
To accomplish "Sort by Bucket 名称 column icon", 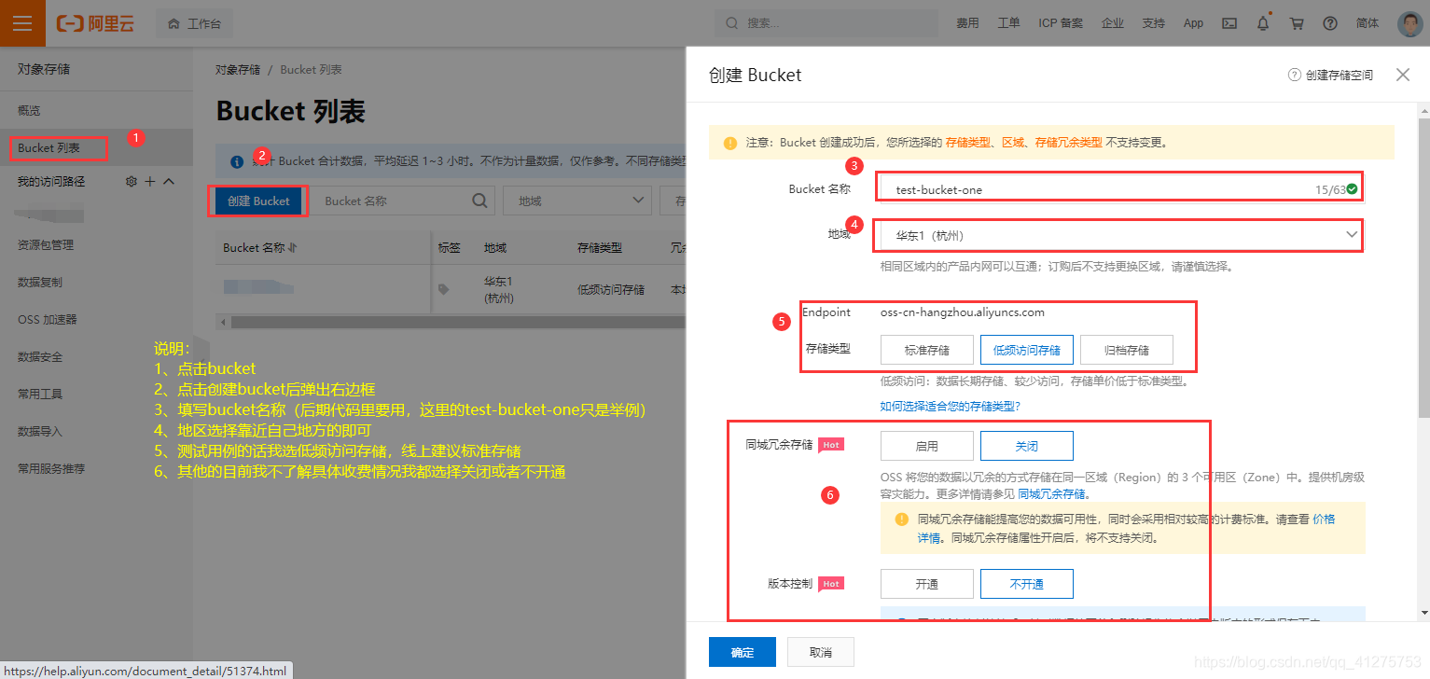I will [x=292, y=248].
